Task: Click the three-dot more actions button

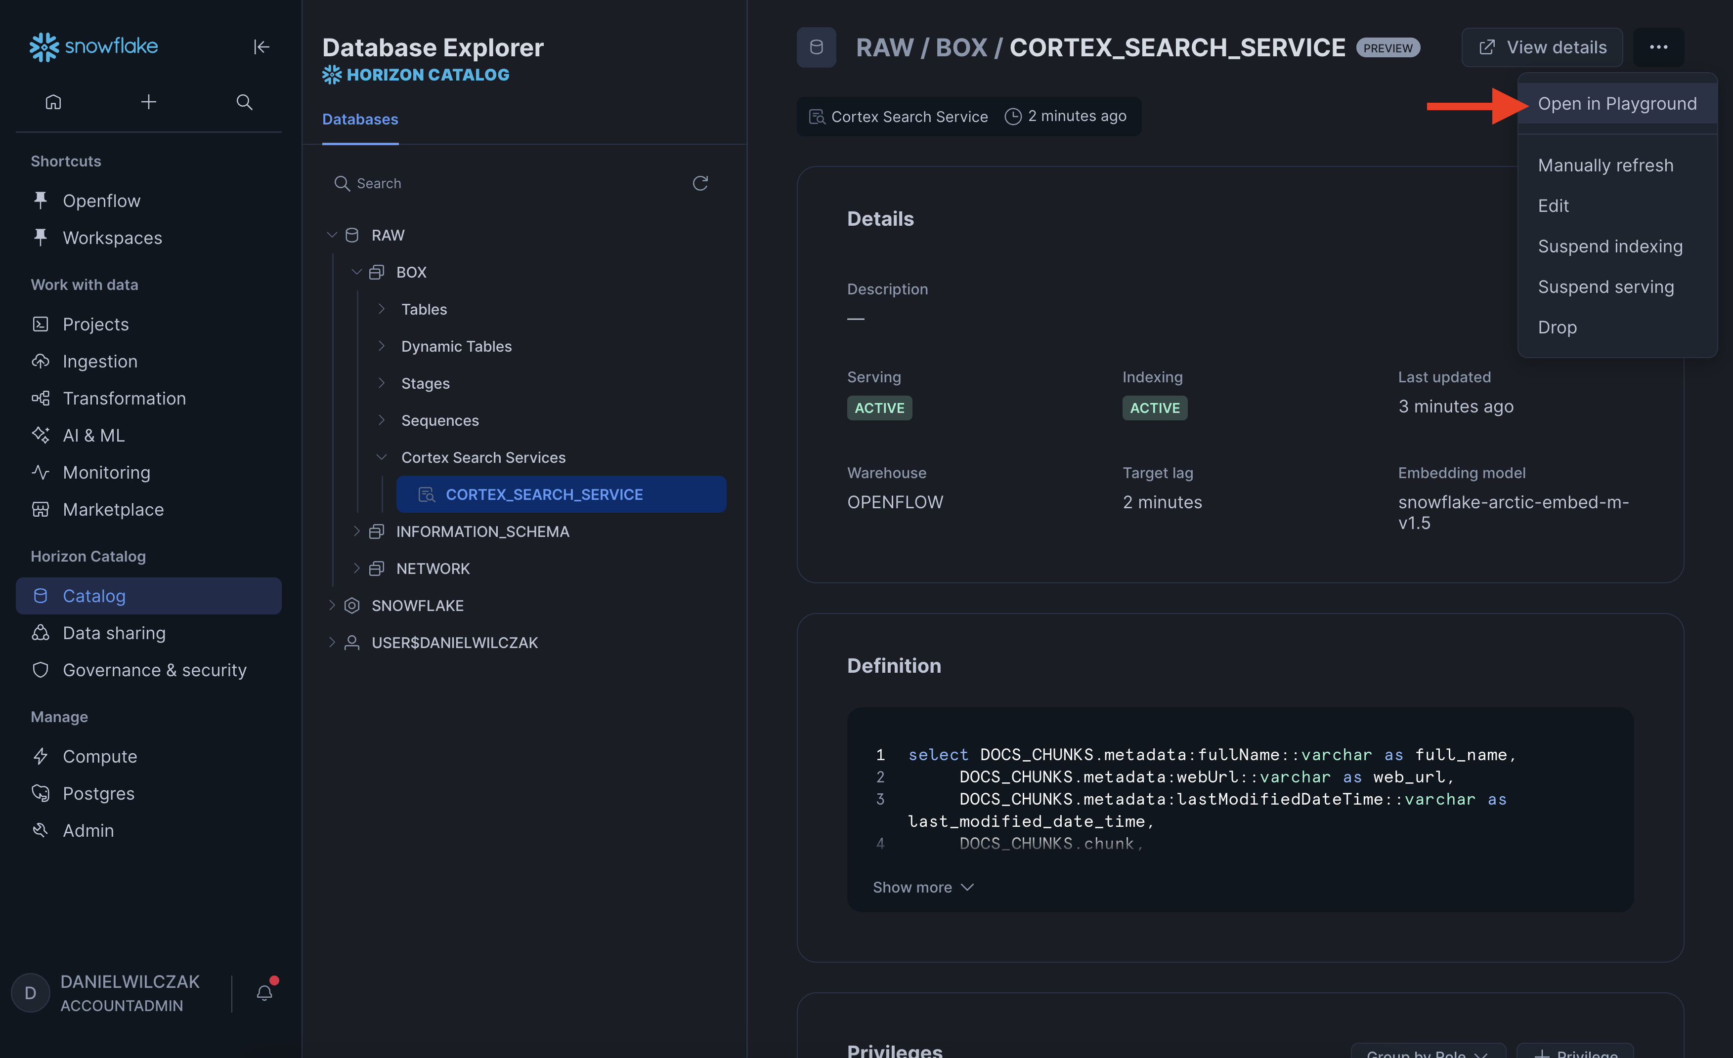Action: click(1658, 47)
